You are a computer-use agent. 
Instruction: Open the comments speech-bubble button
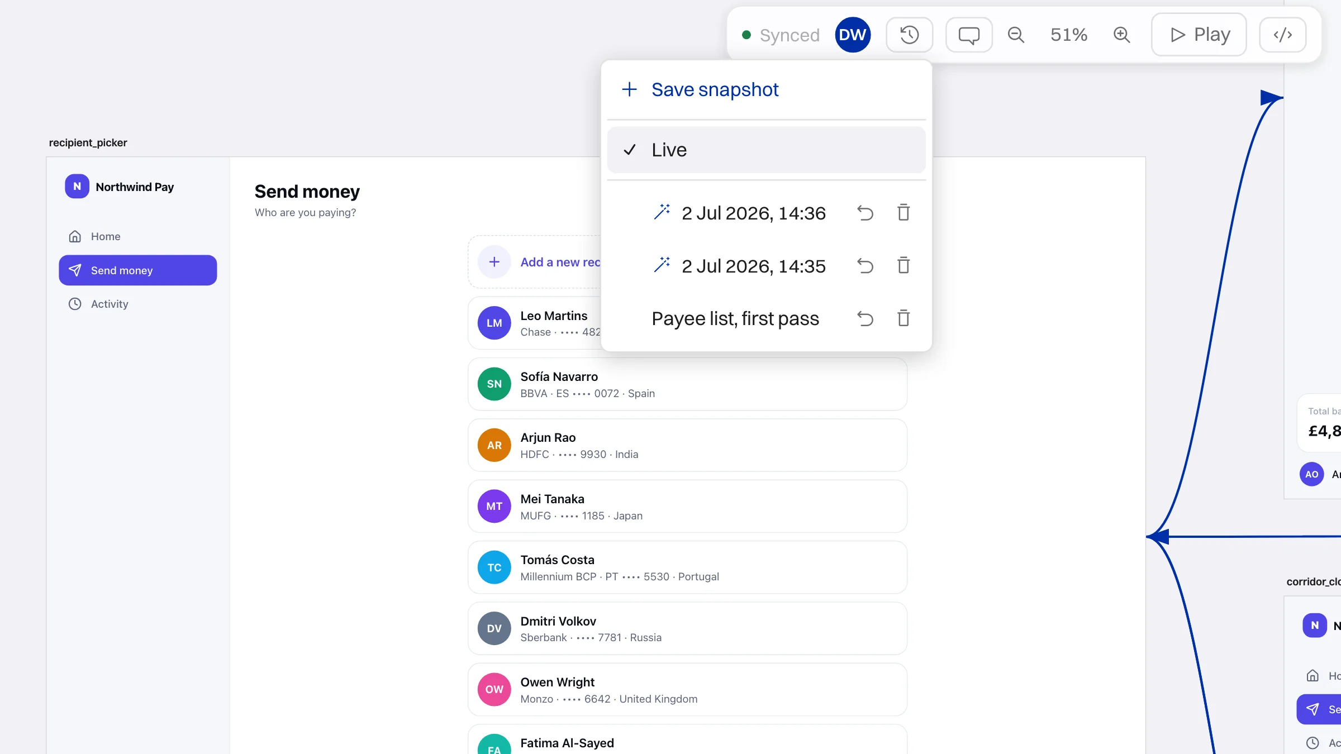click(x=969, y=35)
